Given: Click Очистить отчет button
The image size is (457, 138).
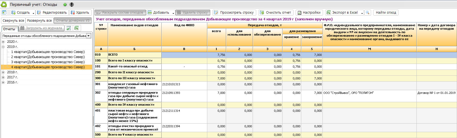Looking at the screenshot, I should (276, 13).
